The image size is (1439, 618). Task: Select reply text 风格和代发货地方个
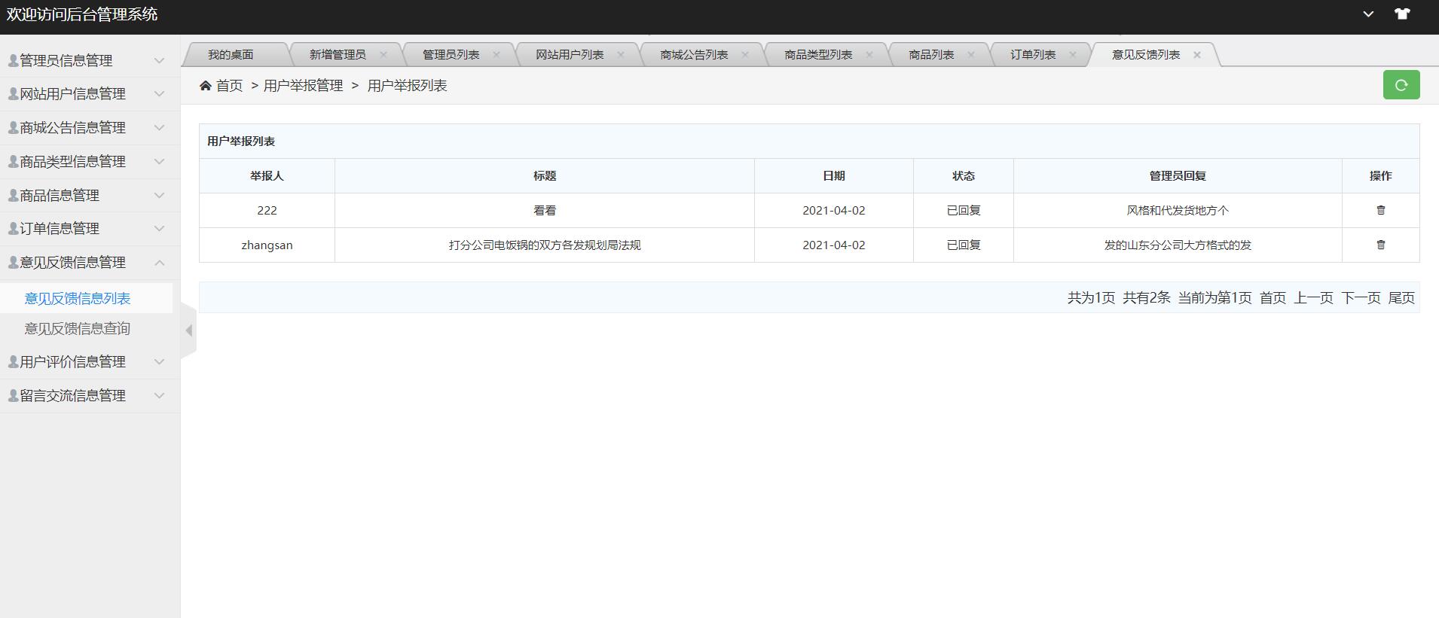[x=1178, y=211]
